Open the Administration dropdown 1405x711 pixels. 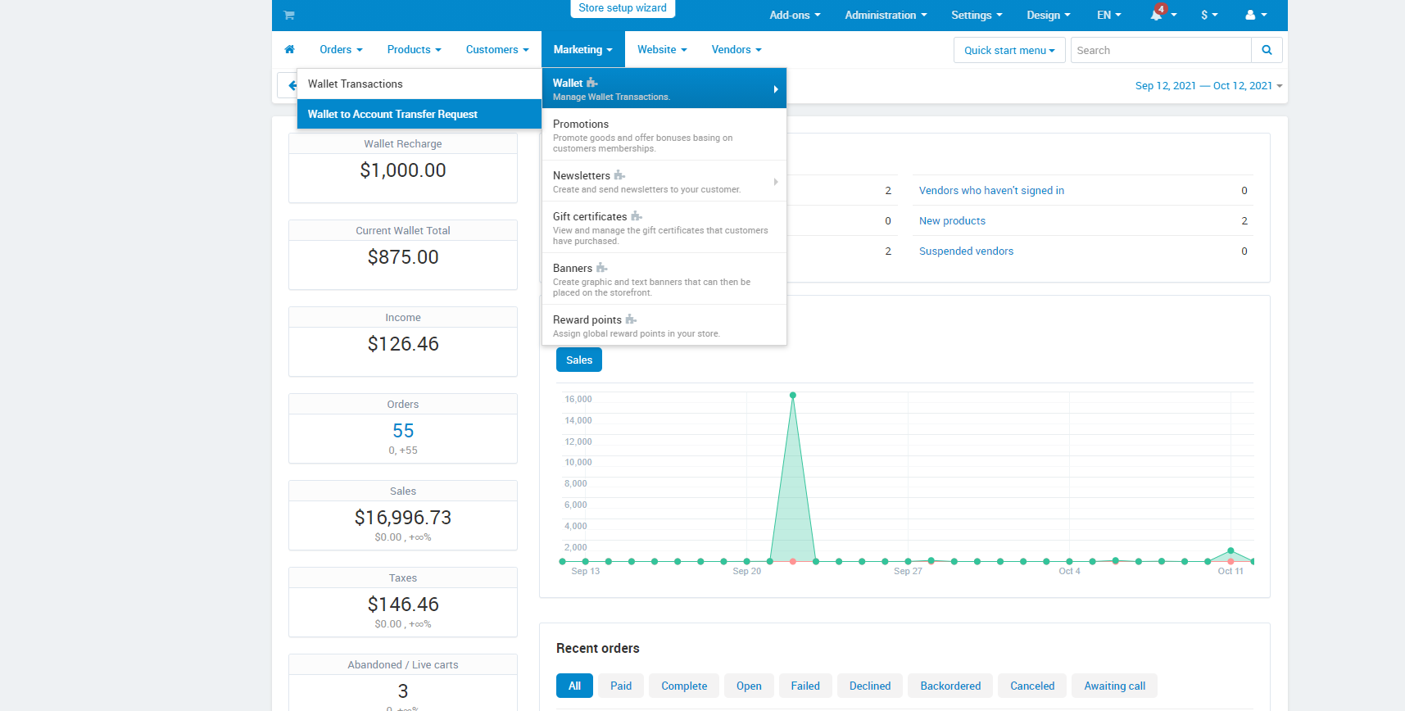point(886,15)
